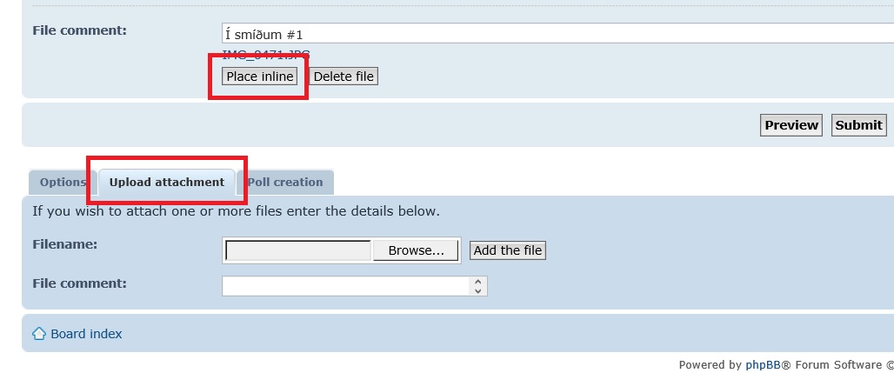Open the Poll creation tab
Screen dimensions: 894x373
[x=285, y=183]
